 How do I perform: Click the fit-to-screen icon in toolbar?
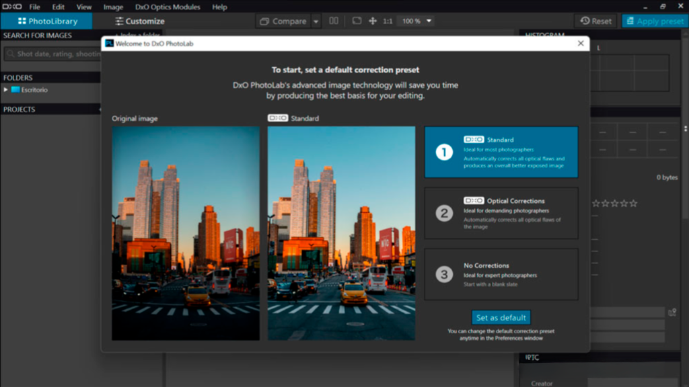coord(357,21)
